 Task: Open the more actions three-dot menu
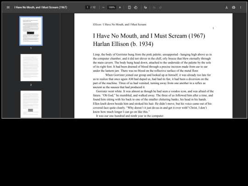coord(241,7)
